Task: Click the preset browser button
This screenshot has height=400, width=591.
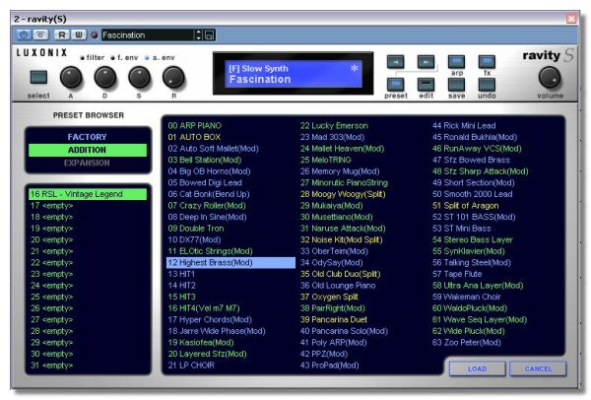Action: click(x=395, y=85)
